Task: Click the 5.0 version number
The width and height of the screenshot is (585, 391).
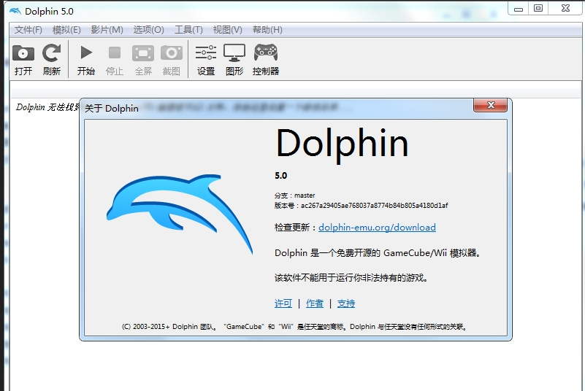Action: (281, 176)
